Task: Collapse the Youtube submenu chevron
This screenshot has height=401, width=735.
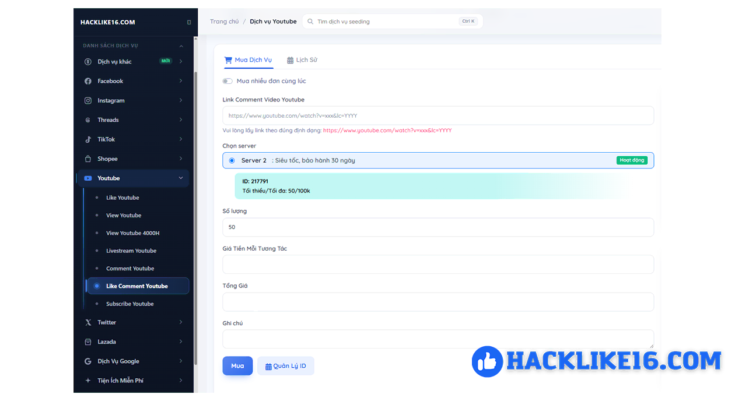Action: pos(181,178)
